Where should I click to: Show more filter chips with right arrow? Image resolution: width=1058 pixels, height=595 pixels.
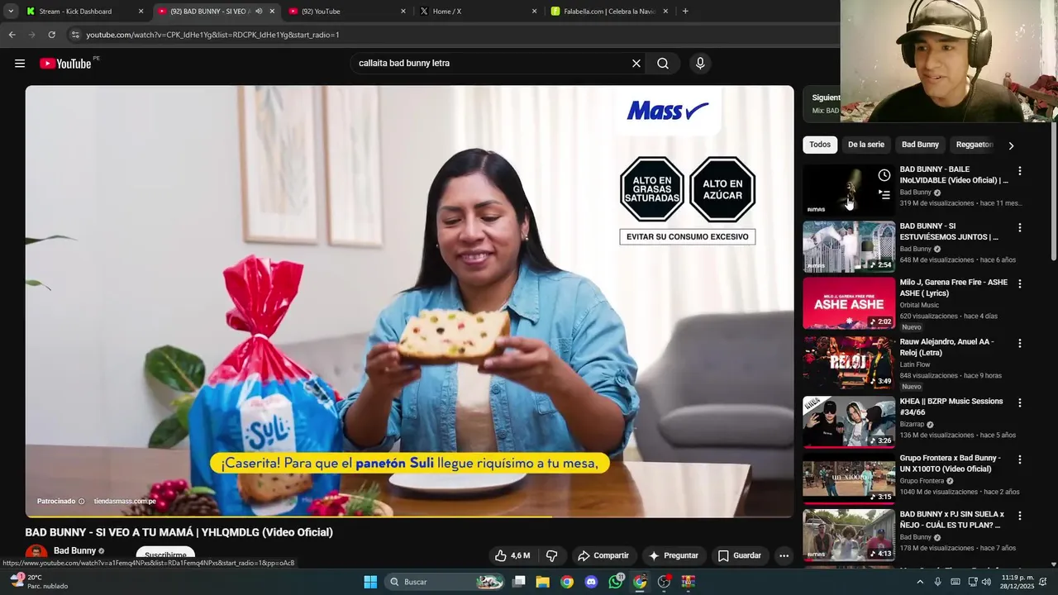click(1010, 145)
